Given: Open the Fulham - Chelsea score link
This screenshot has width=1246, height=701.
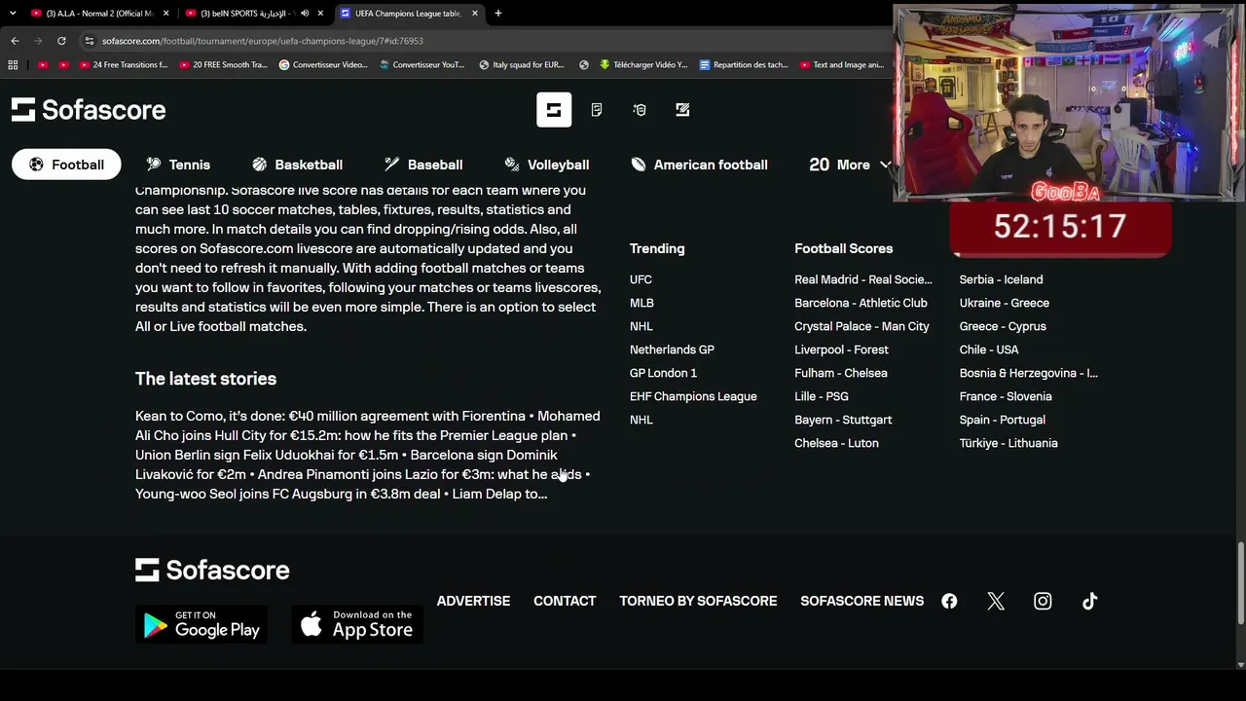Looking at the screenshot, I should [840, 373].
